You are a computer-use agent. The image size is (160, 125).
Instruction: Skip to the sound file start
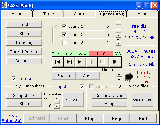click(58, 62)
